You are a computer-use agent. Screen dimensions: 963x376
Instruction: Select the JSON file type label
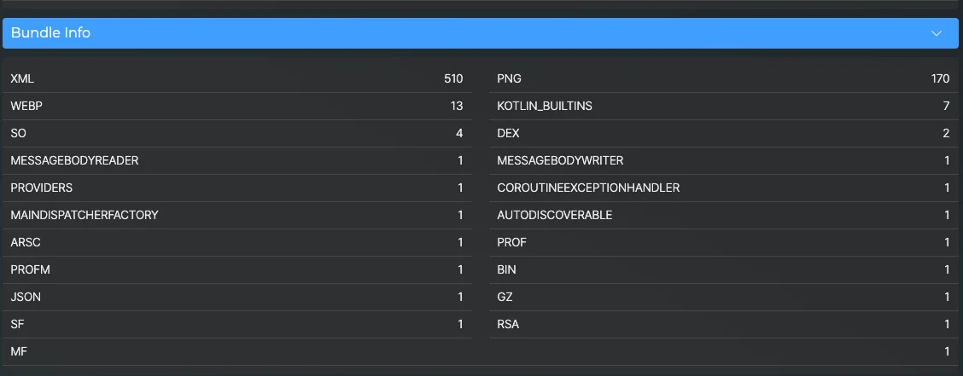pos(26,298)
